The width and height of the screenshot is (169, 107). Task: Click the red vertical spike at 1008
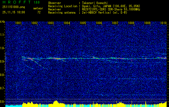pos(132,60)
